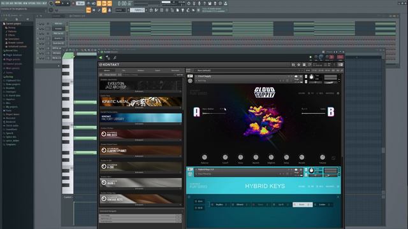
Task: Click the FL Studio play button
Action: tap(62, 3)
